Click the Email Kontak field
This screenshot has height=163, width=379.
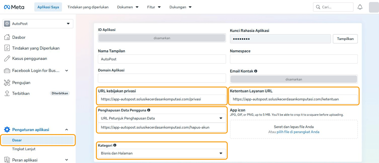tap(294, 79)
